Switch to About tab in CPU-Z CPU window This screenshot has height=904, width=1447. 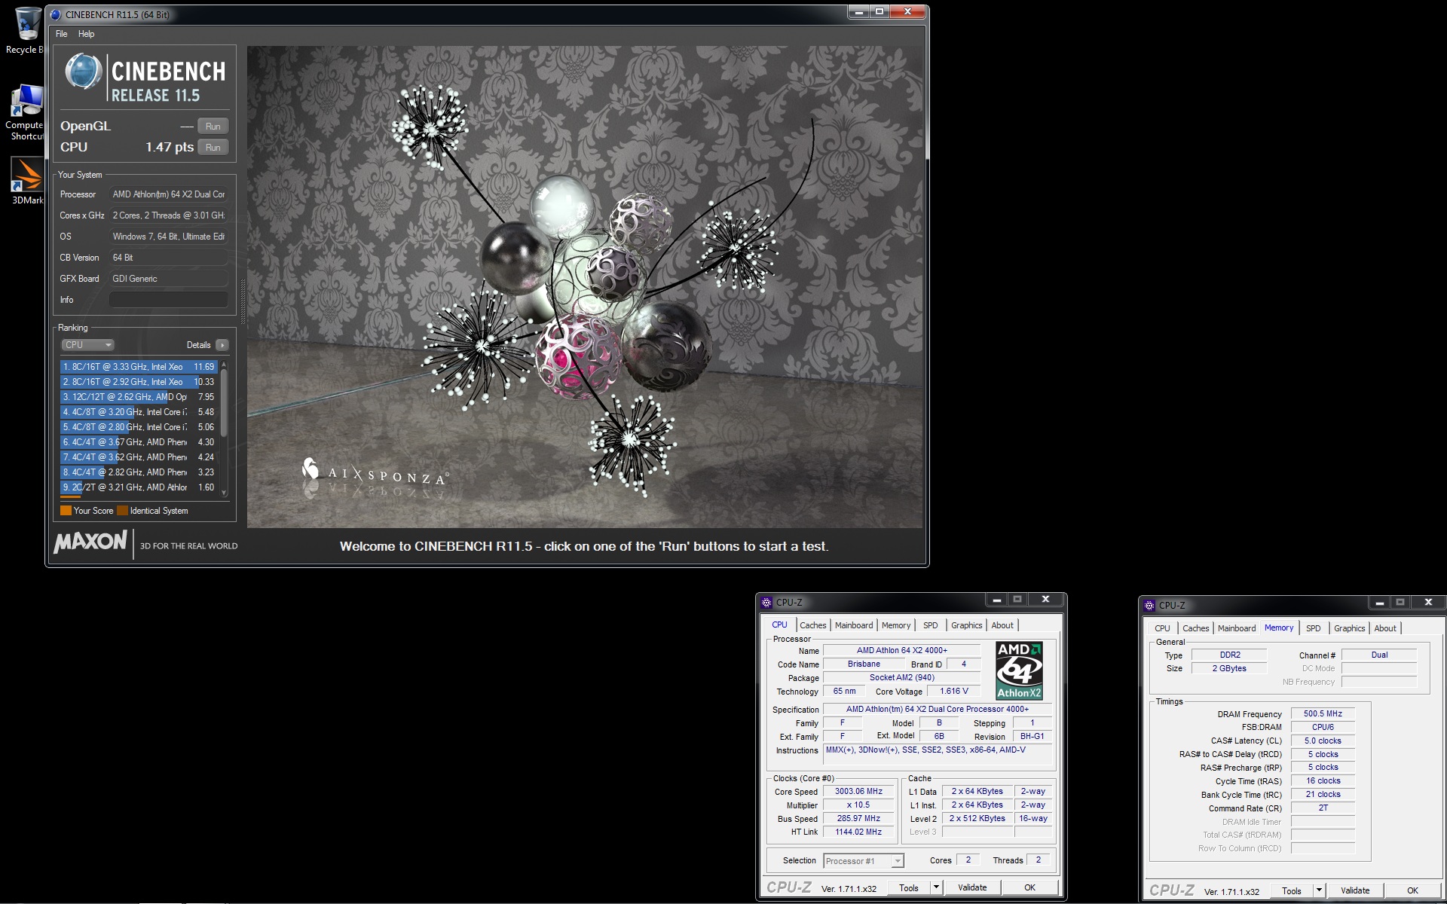1002,625
